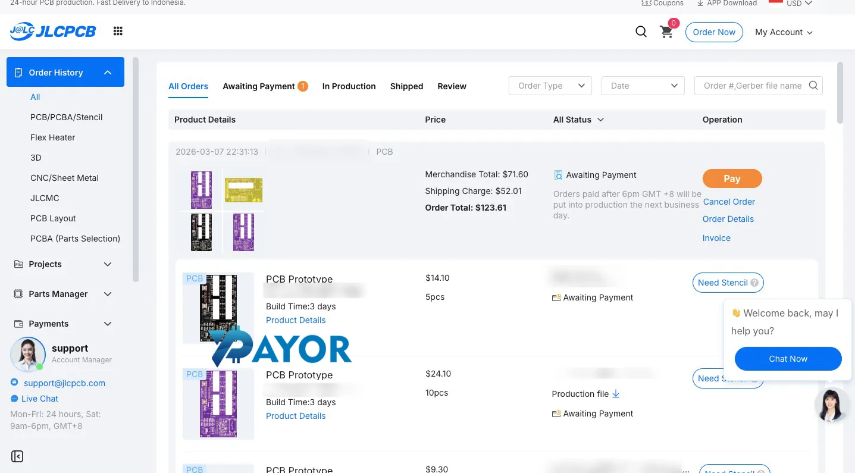This screenshot has height=473, width=855.
Task: Click the magnifier search icon in header
Action: 641,32
